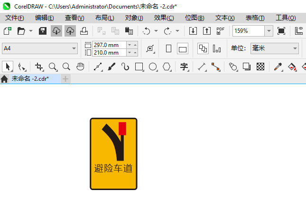Open the 效果(C) menu

[164, 18]
